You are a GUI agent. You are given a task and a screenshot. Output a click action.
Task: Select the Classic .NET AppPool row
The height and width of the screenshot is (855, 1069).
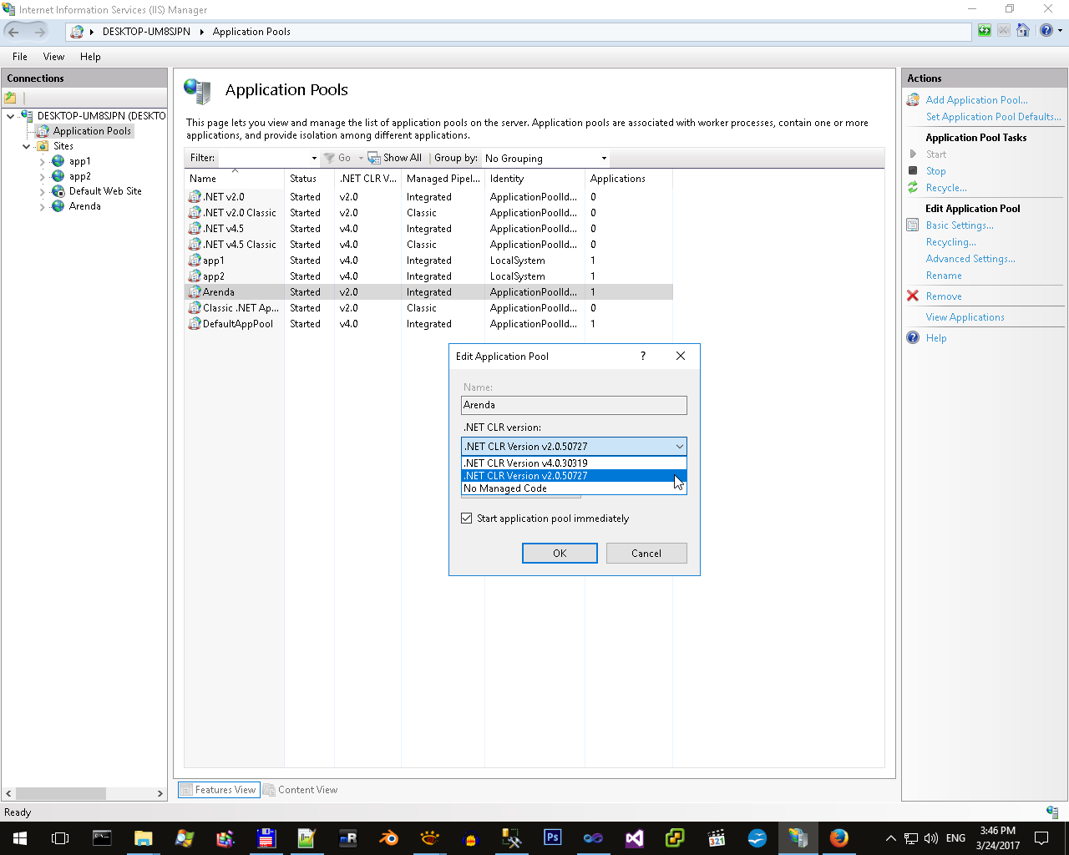pyautogui.click(x=428, y=308)
